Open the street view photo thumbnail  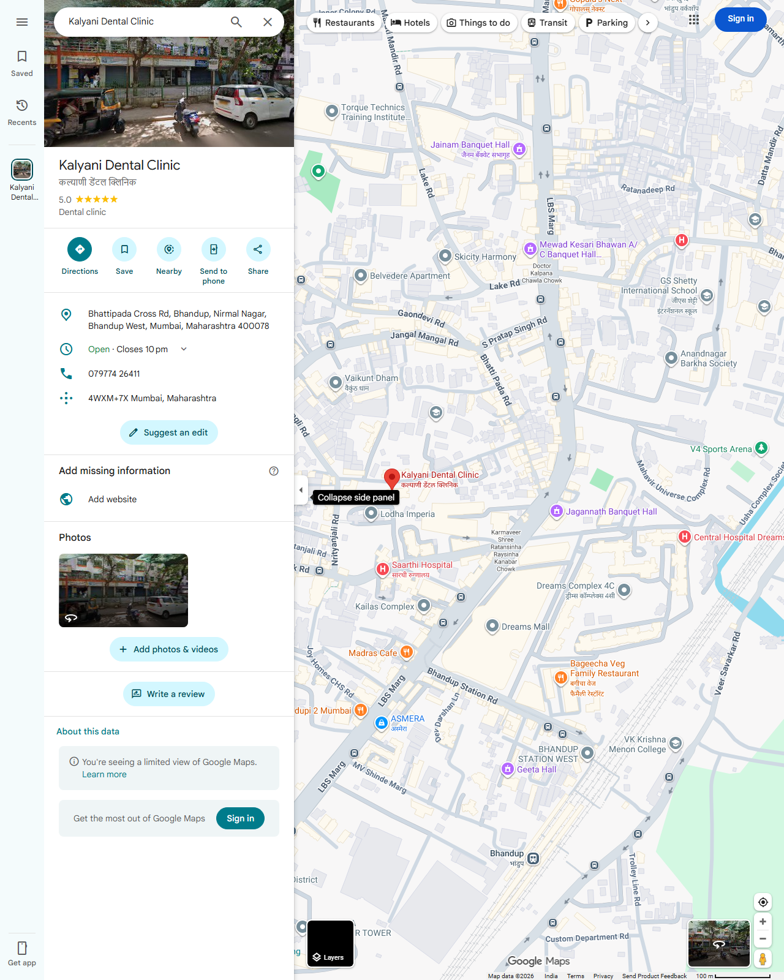tap(123, 590)
